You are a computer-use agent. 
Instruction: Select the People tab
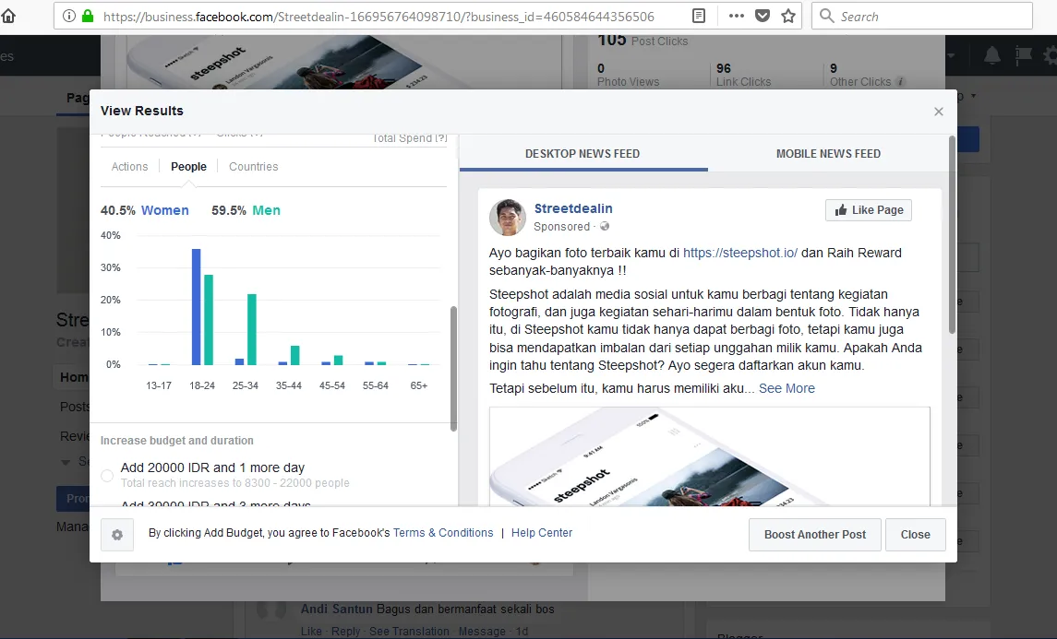188,166
